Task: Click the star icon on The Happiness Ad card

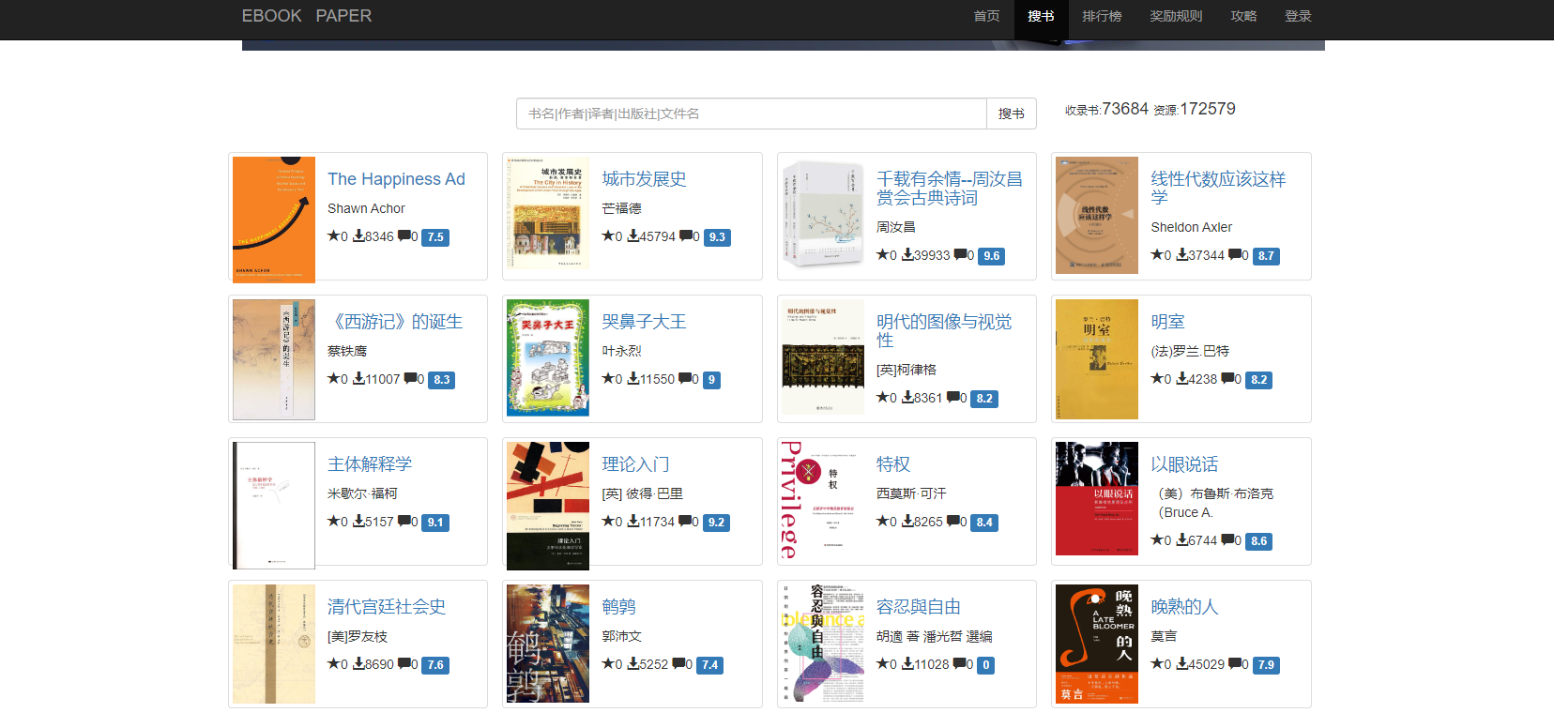Action: 333,236
